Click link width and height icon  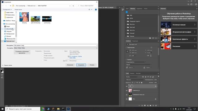(127, 51)
